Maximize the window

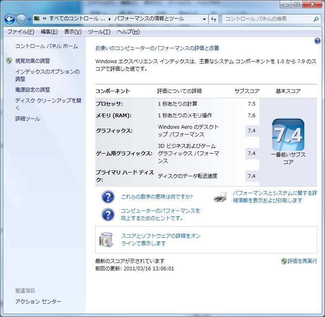click(297, 4)
